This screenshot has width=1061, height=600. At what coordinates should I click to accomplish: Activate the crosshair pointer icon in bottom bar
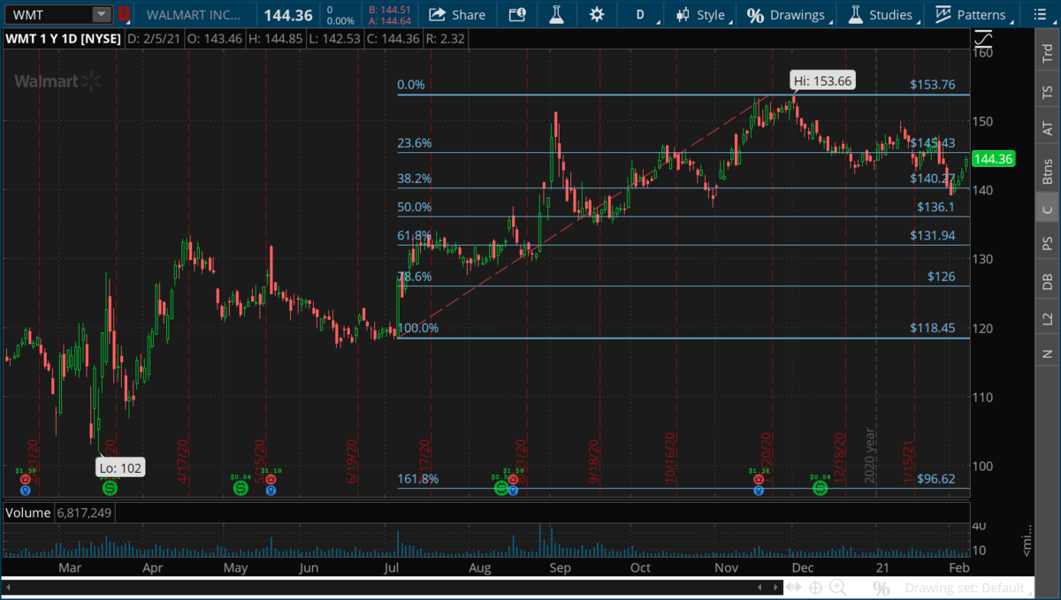(815, 588)
